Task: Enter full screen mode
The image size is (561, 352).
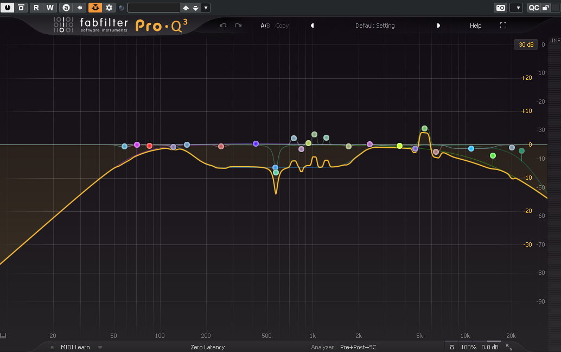Action: coord(503,25)
